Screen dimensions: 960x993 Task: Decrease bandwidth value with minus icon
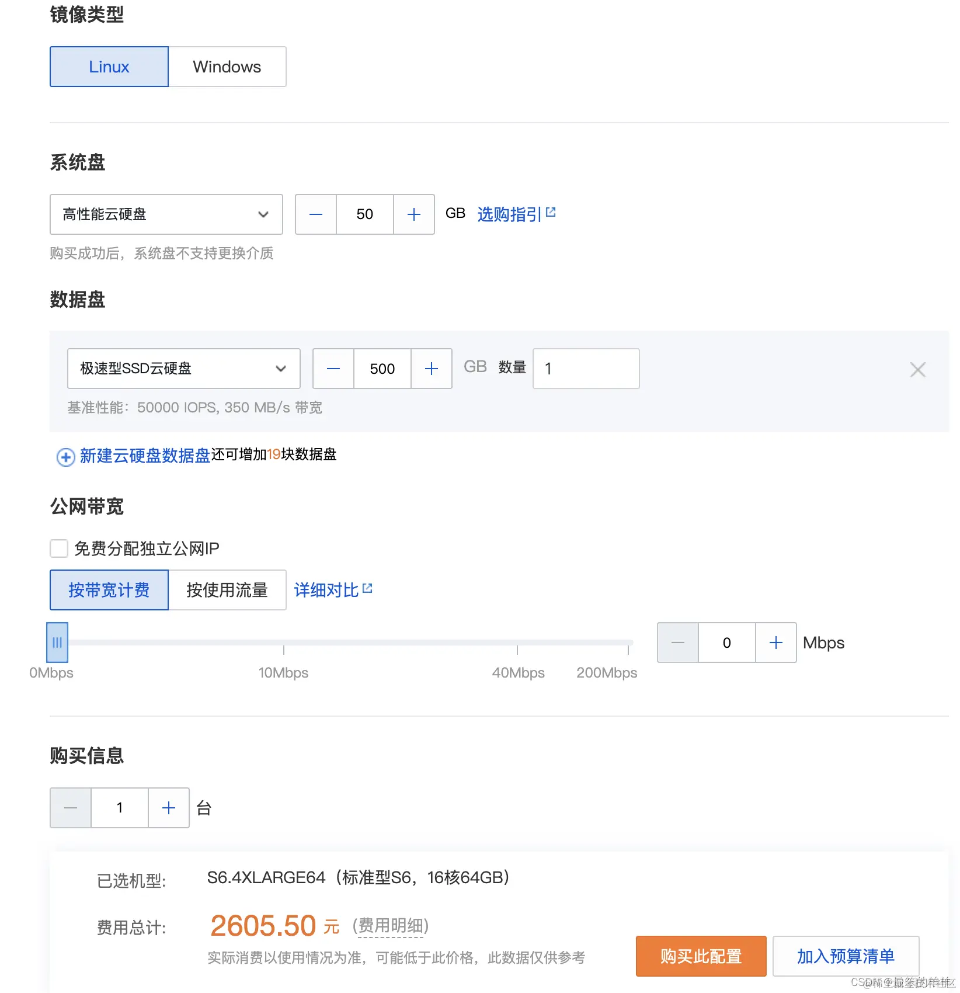tap(677, 643)
